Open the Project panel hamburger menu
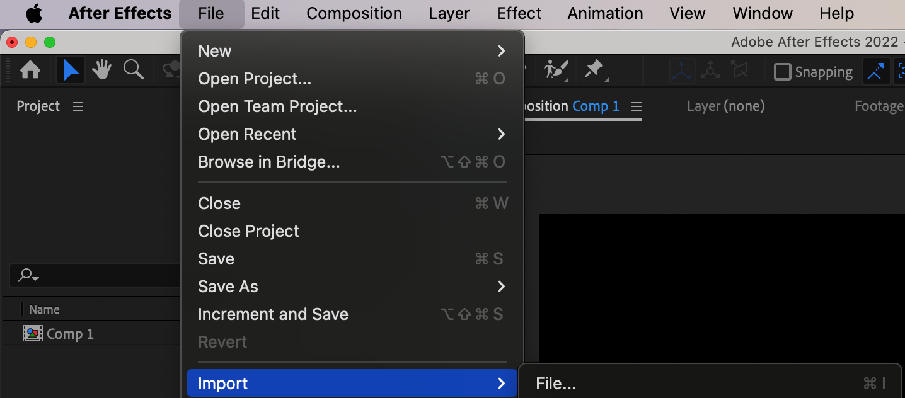This screenshot has height=398, width=905. tap(78, 106)
